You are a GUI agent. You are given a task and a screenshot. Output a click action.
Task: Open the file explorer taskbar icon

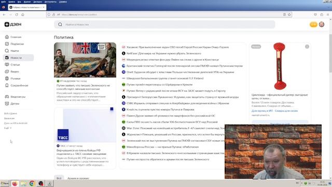tap(23, 183)
